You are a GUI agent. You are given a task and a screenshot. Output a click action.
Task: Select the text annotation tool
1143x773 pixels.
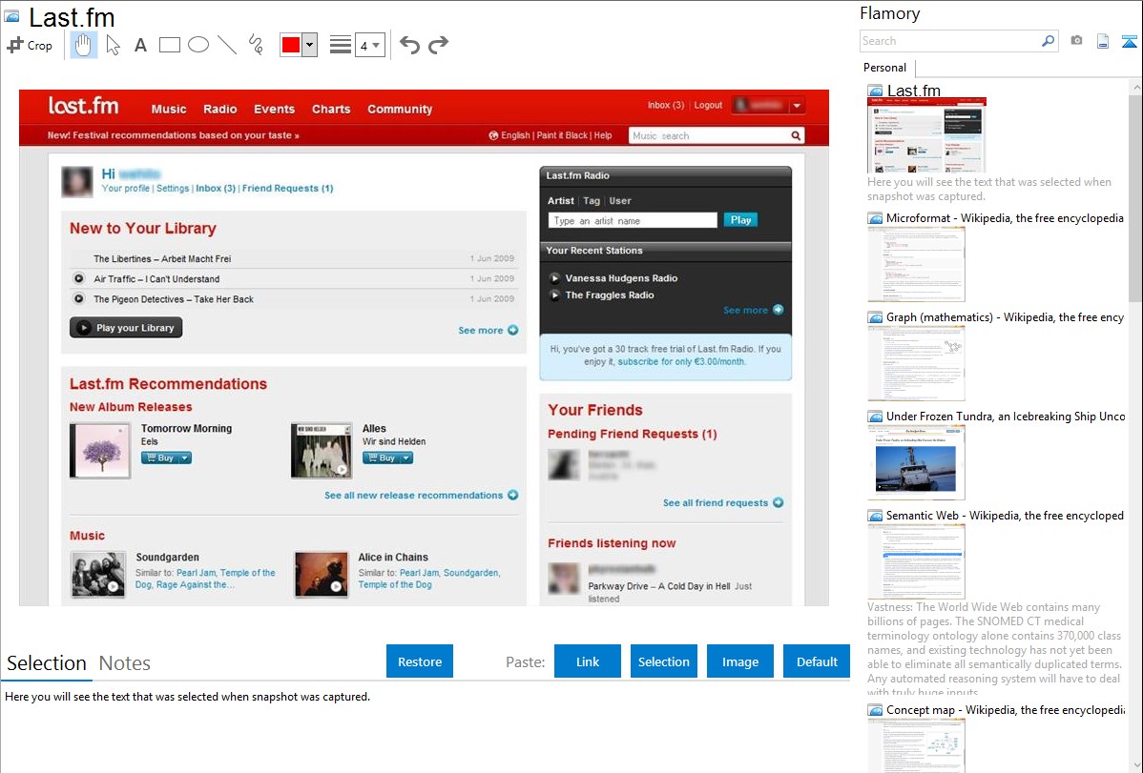click(140, 45)
